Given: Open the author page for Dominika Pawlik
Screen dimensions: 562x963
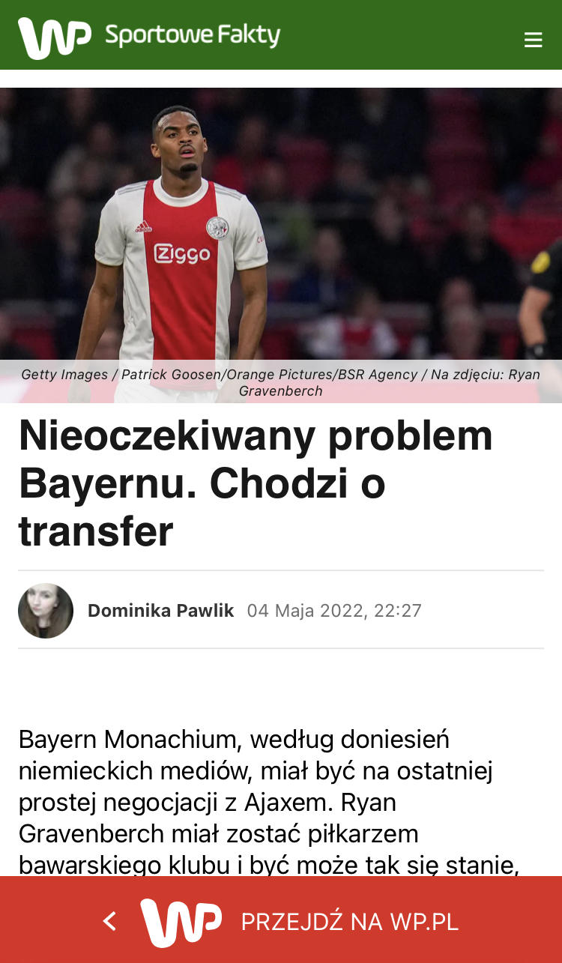Looking at the screenshot, I should (161, 611).
